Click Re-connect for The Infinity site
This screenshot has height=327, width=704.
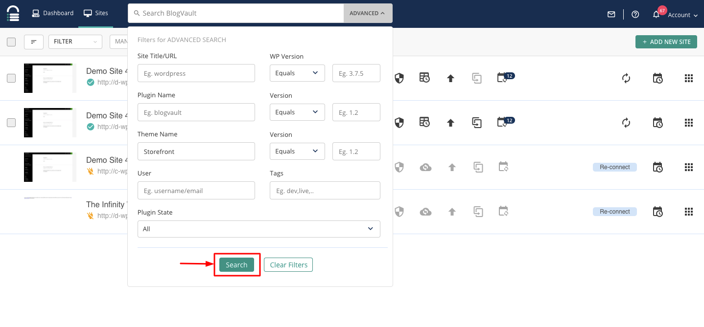[x=615, y=212]
